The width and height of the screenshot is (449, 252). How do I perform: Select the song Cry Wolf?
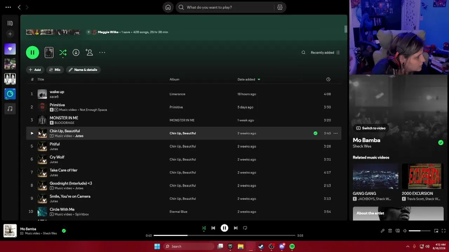(x=57, y=157)
